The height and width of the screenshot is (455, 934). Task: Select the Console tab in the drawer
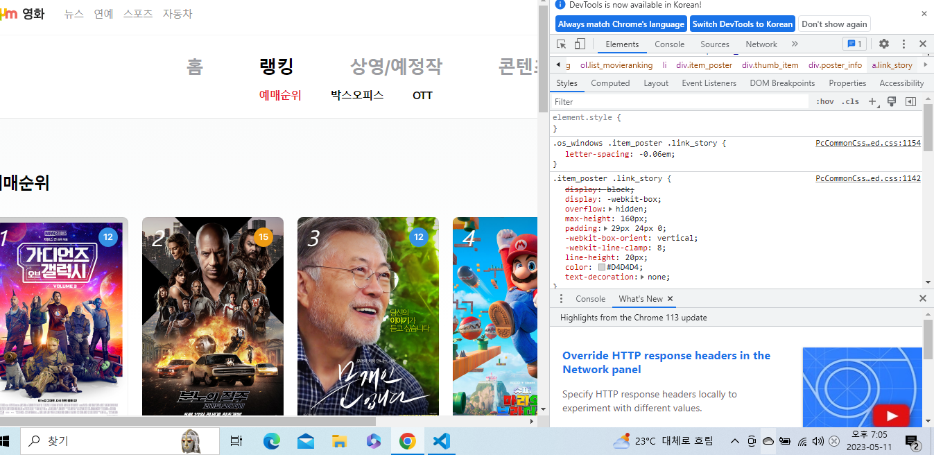[x=590, y=299]
